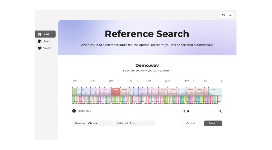Click the Favorite heart icon
This screenshot has height=150, width=272.
pyautogui.click(x=40, y=48)
